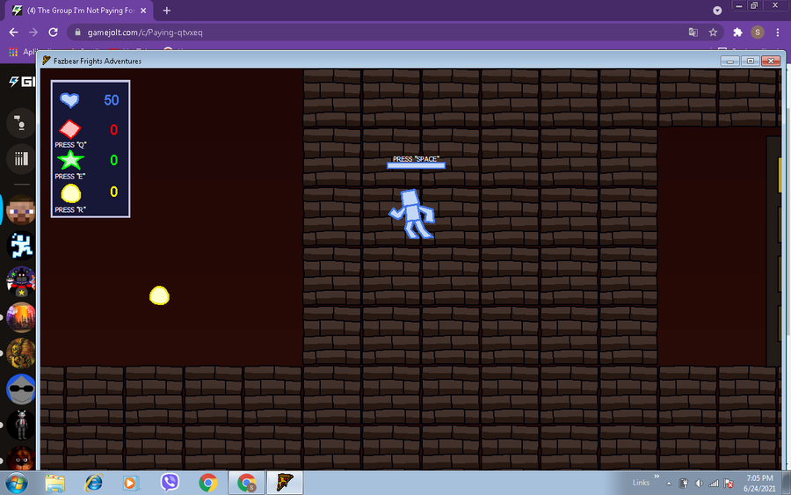Expand the Links toolbar chevron
The image size is (791, 495).
[x=657, y=476]
